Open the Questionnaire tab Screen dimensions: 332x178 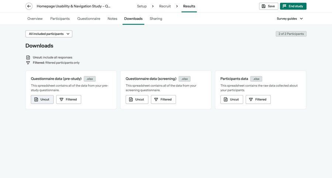click(x=89, y=19)
